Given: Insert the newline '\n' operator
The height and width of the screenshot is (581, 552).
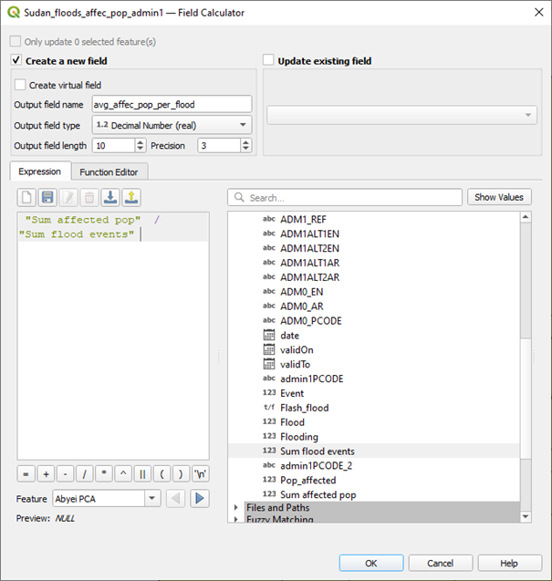Looking at the screenshot, I should (201, 474).
